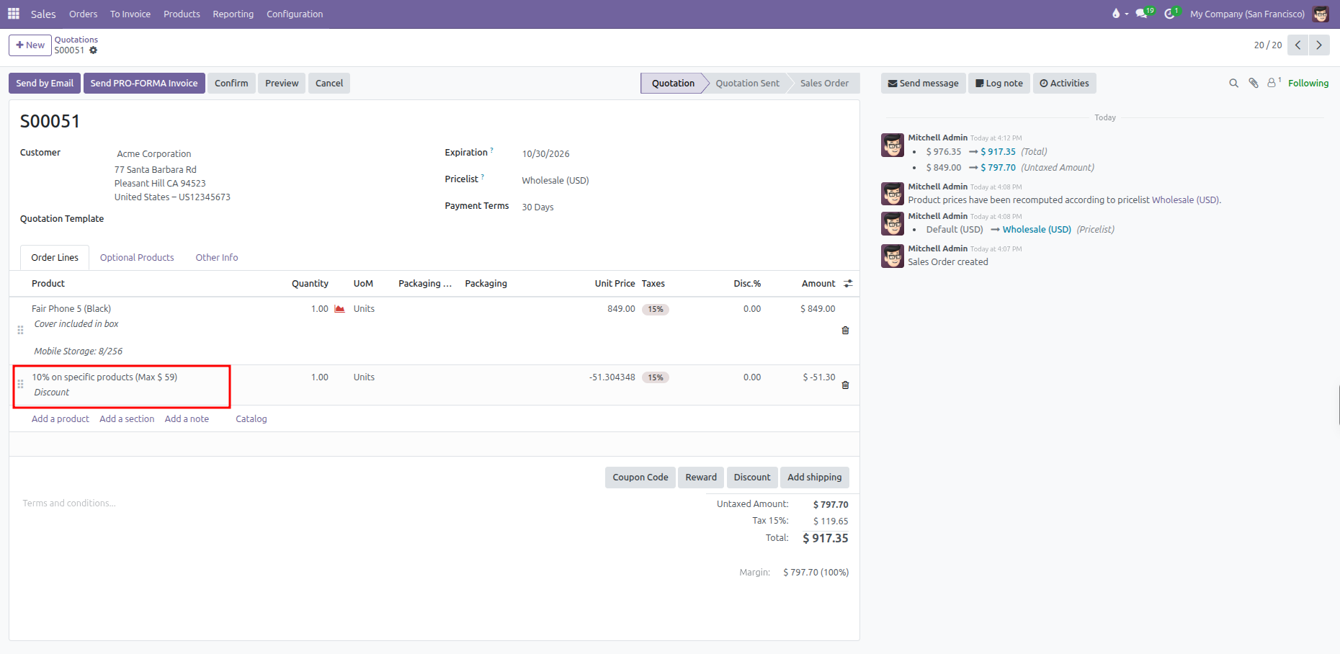Click the Add shipping button
1340x654 pixels.
click(815, 478)
